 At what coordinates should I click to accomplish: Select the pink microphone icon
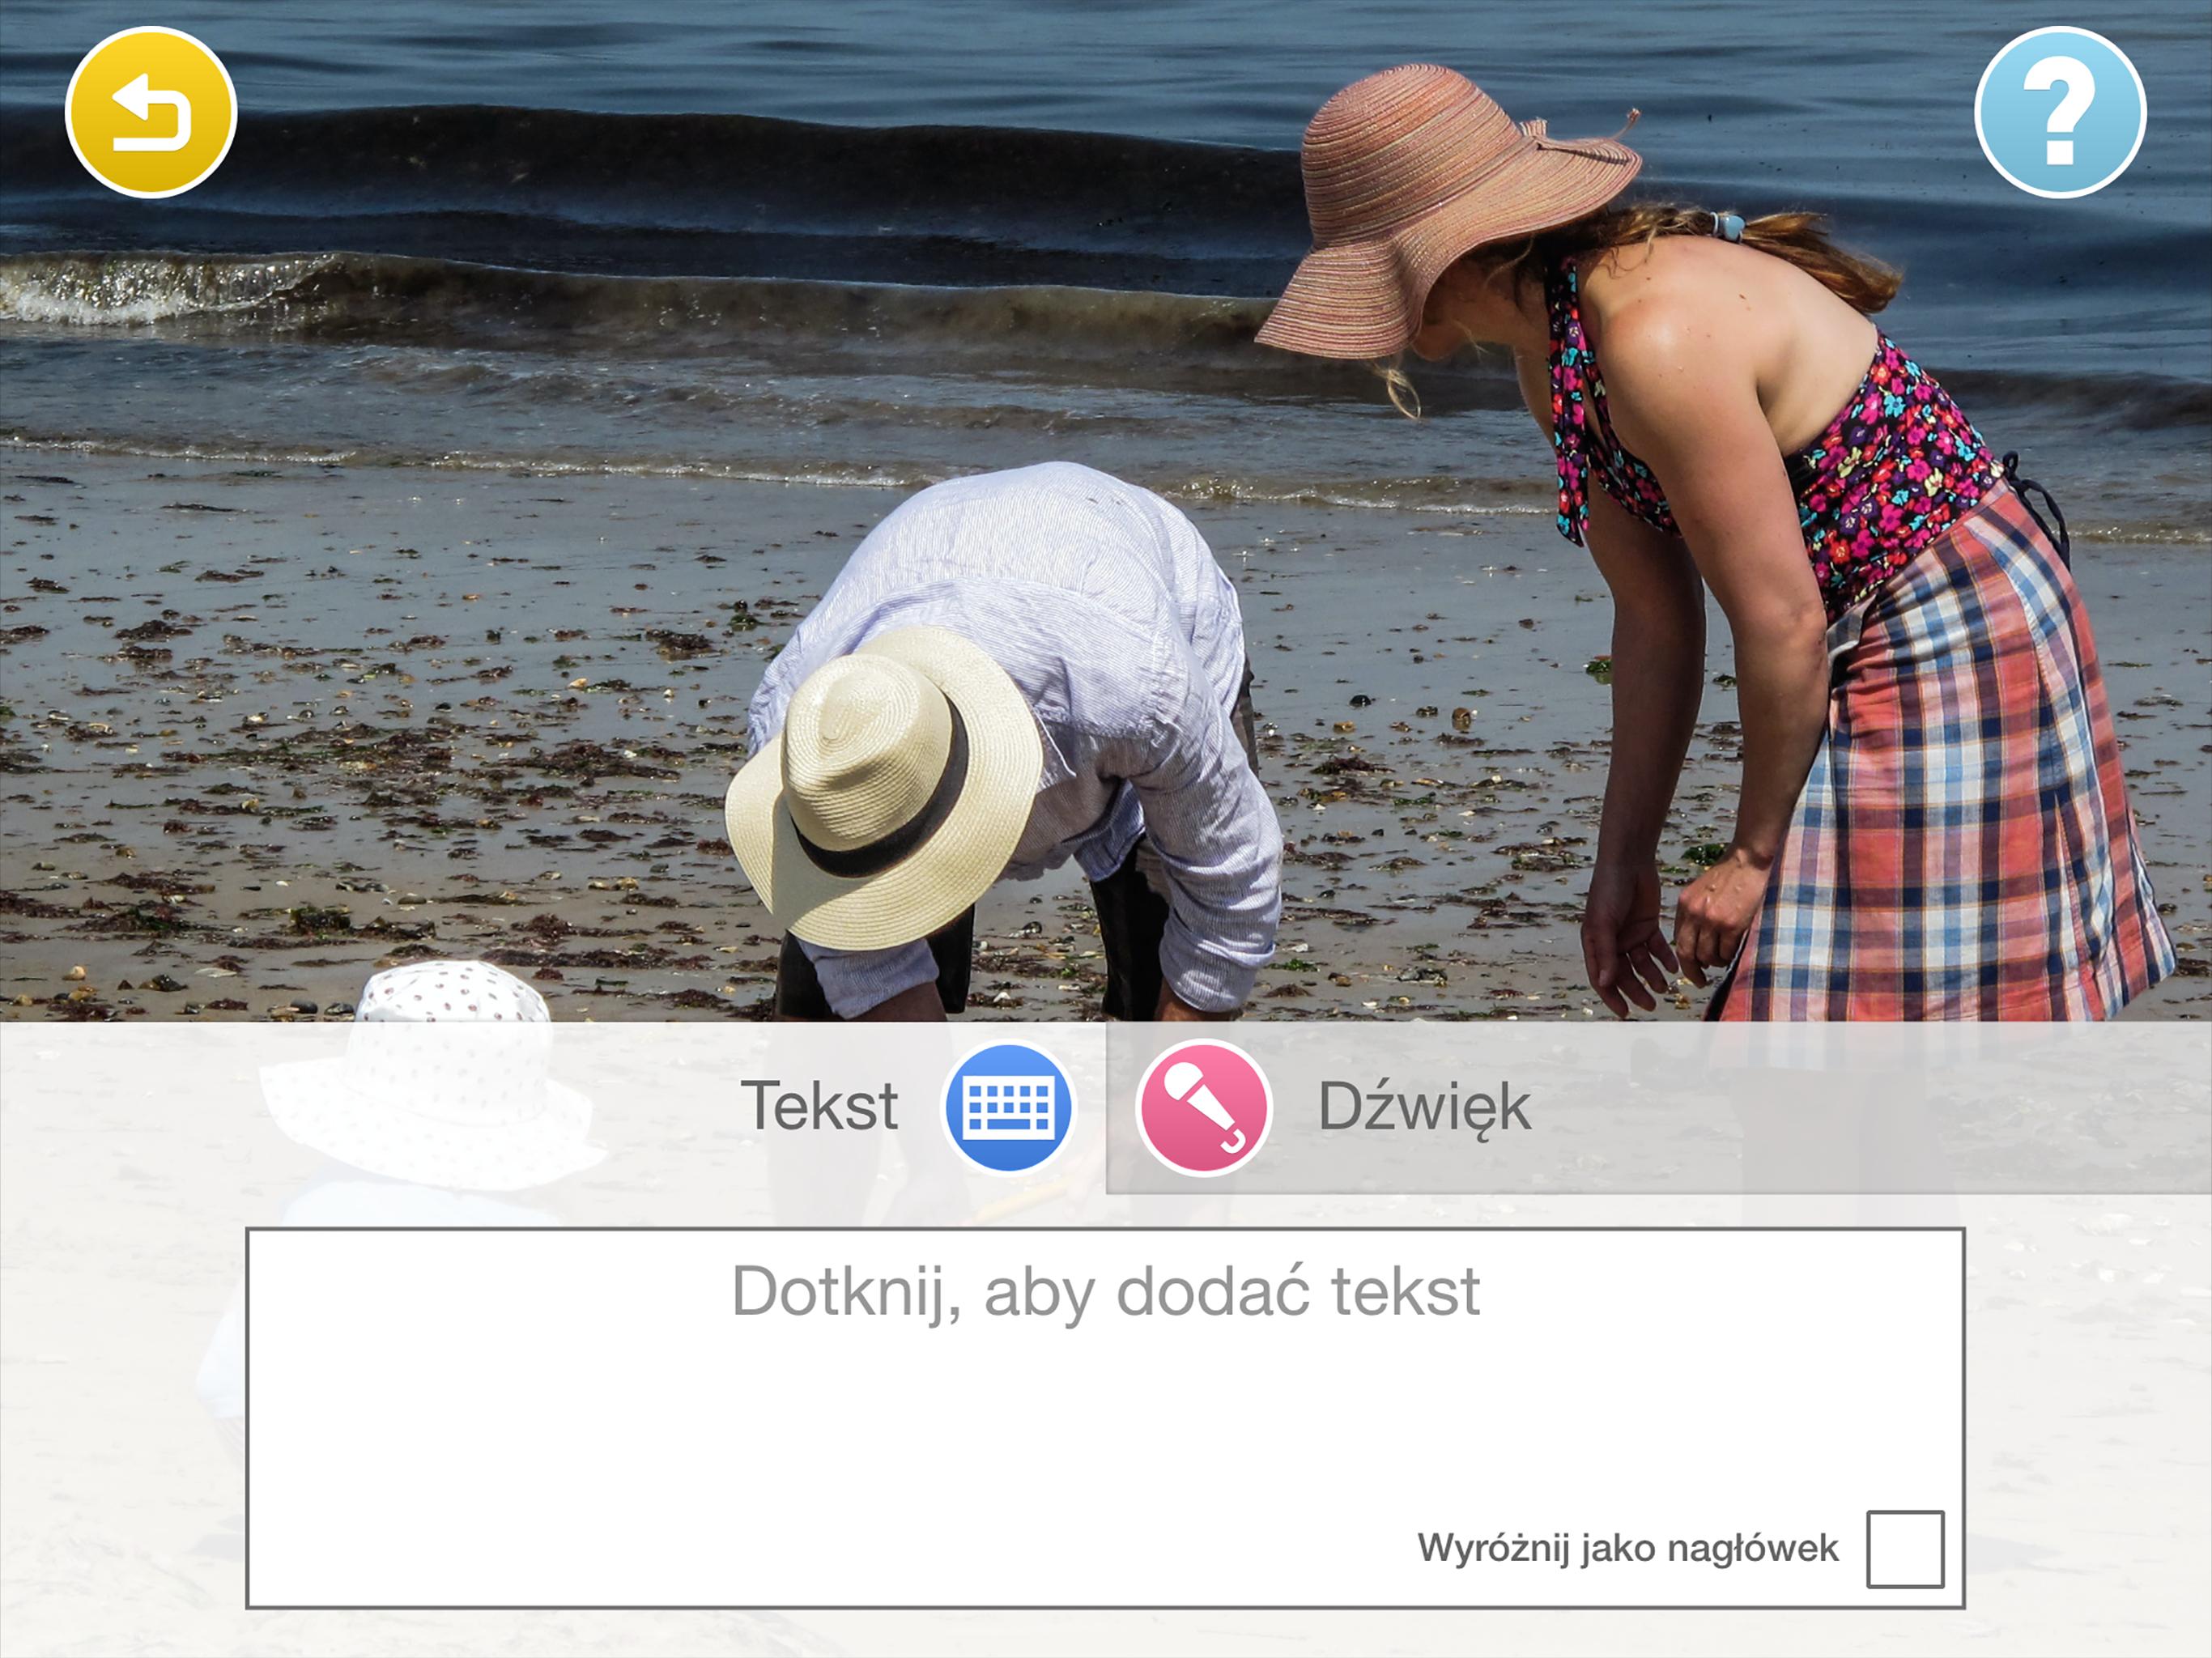(1204, 1108)
